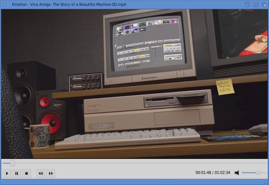The width and height of the screenshot is (269, 185).
Task: Stop the video with the square button
Action: tap(26, 173)
